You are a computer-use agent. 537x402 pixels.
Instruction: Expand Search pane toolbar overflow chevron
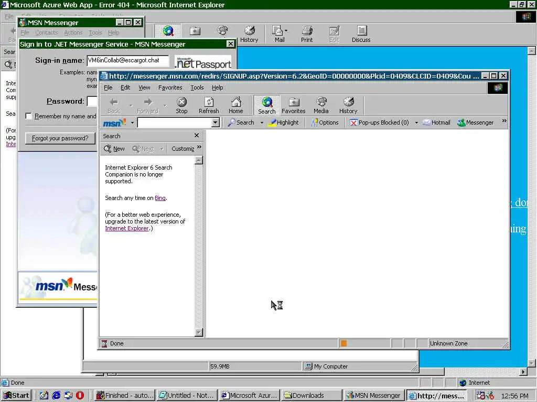pyautogui.click(x=199, y=147)
